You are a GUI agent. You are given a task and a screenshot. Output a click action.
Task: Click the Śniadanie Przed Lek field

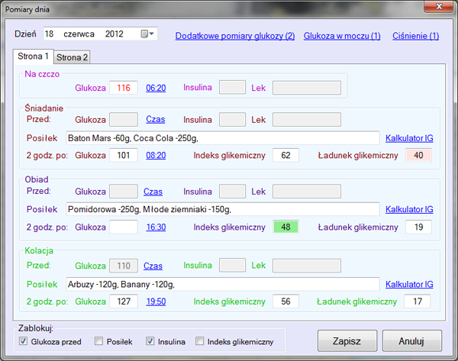click(x=307, y=120)
